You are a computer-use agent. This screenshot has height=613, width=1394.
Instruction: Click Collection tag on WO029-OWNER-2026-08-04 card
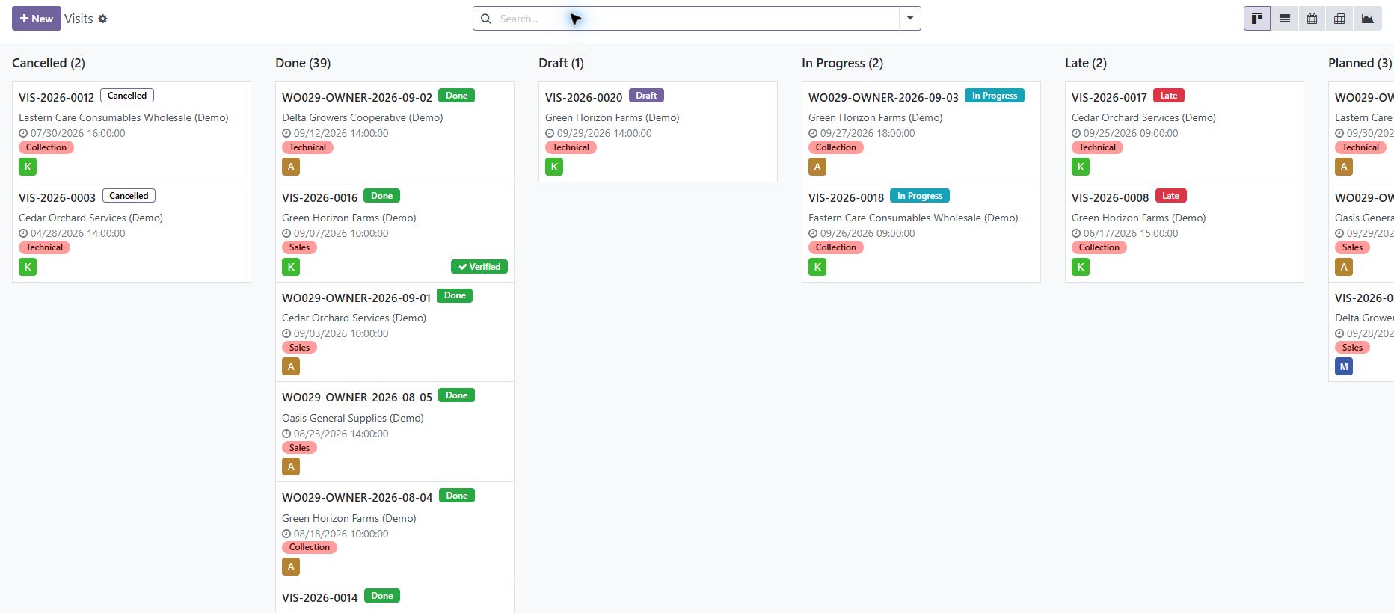pyautogui.click(x=310, y=547)
